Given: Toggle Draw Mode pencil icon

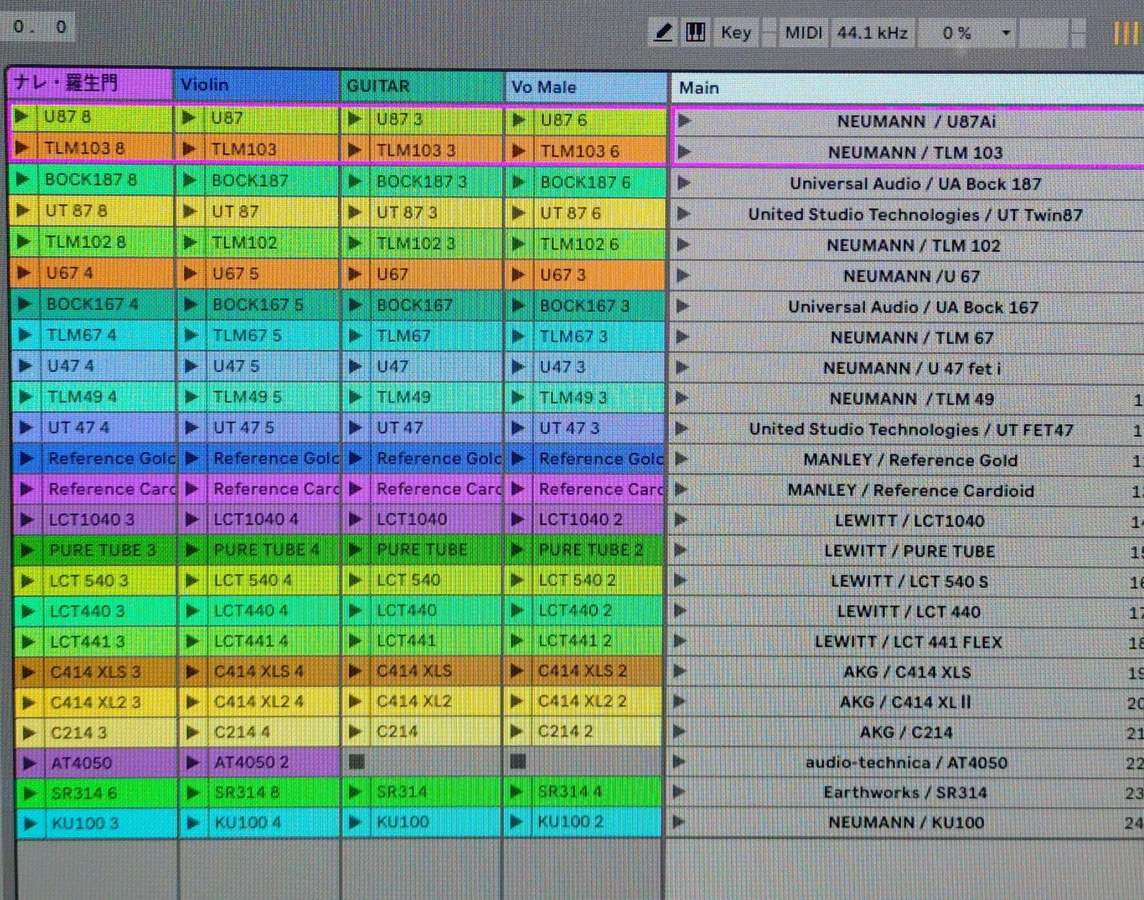Looking at the screenshot, I should point(663,32).
